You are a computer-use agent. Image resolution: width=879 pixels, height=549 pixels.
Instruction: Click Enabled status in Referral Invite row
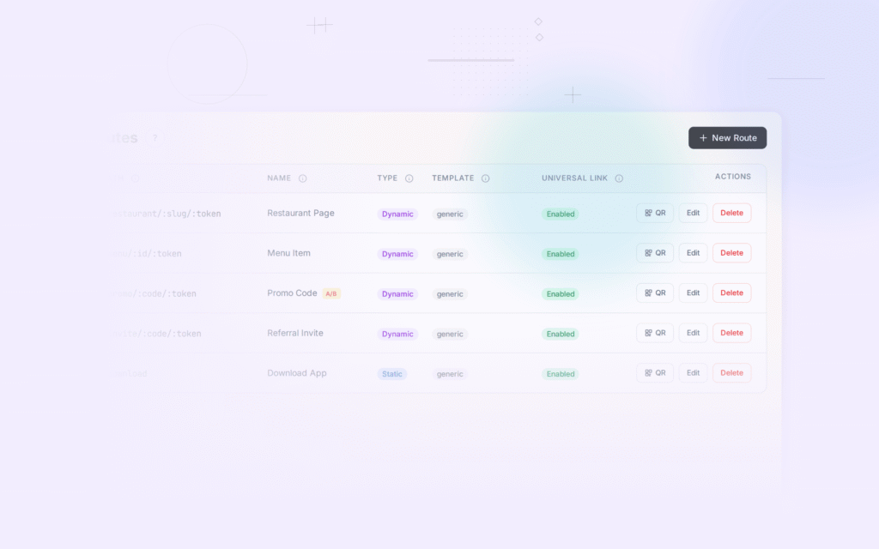coord(560,334)
